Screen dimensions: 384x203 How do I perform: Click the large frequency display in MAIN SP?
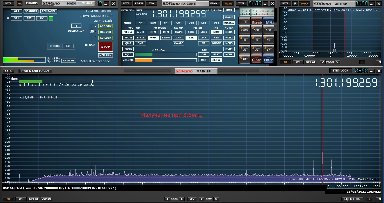[346, 82]
